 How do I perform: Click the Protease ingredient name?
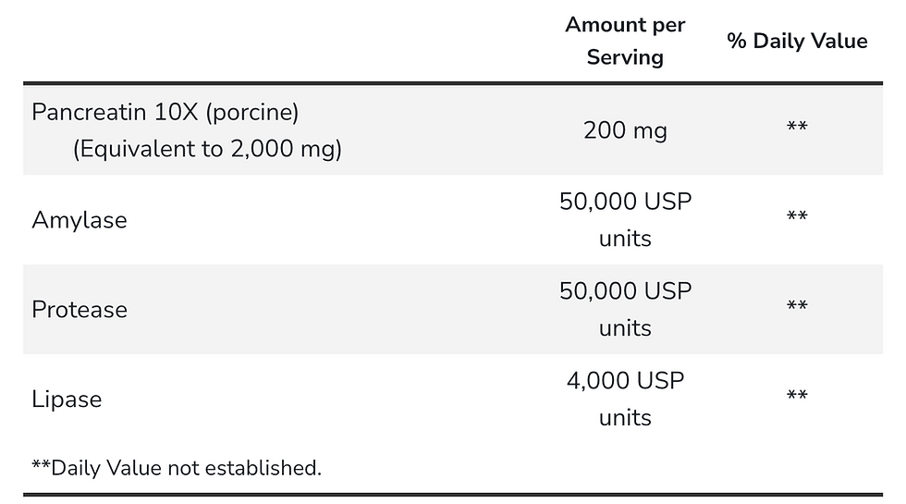click(80, 310)
